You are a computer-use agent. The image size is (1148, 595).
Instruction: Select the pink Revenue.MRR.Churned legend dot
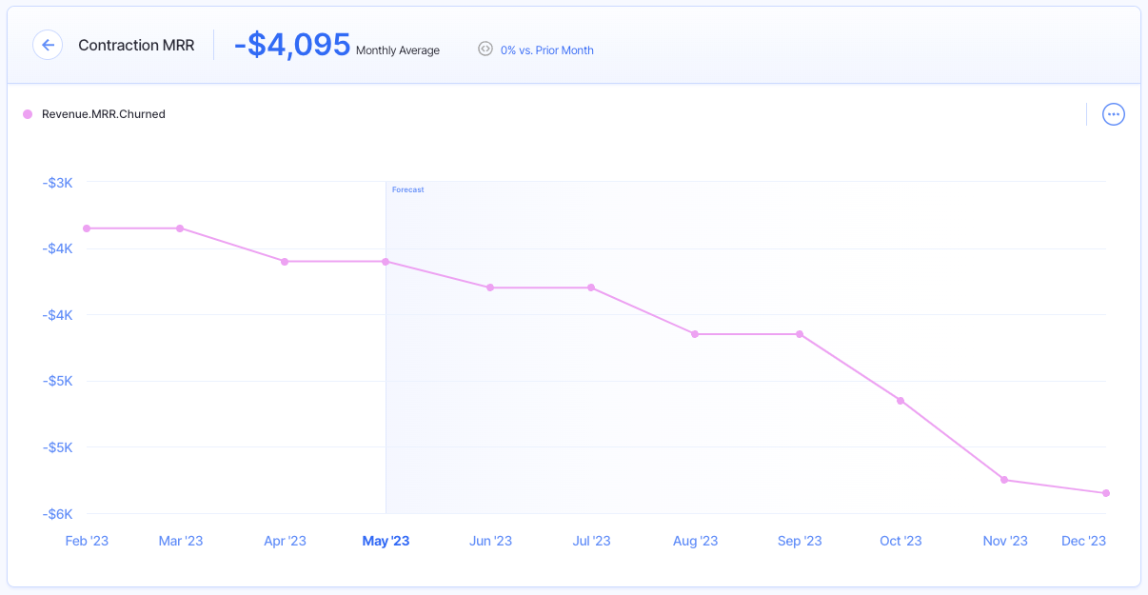[27, 113]
